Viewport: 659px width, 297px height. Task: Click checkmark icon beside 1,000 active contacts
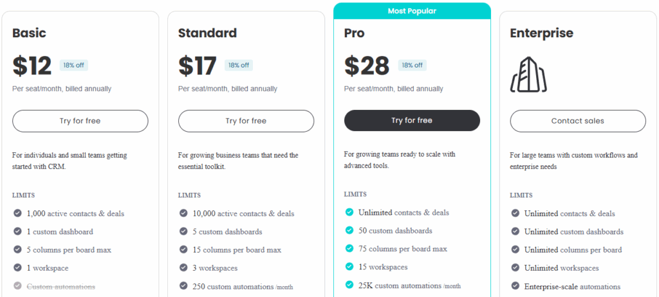[x=17, y=213]
